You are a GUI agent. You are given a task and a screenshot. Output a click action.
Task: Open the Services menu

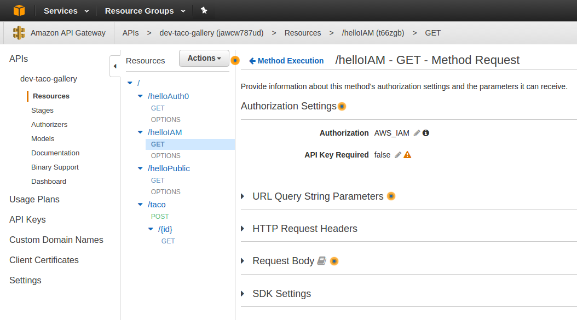(61, 10)
